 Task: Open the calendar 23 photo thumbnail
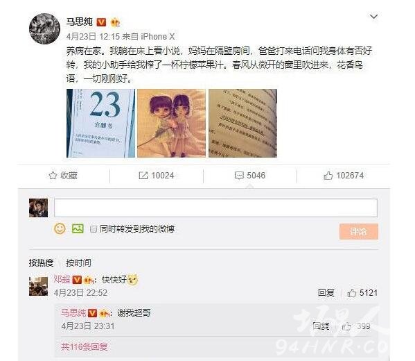click(101, 123)
